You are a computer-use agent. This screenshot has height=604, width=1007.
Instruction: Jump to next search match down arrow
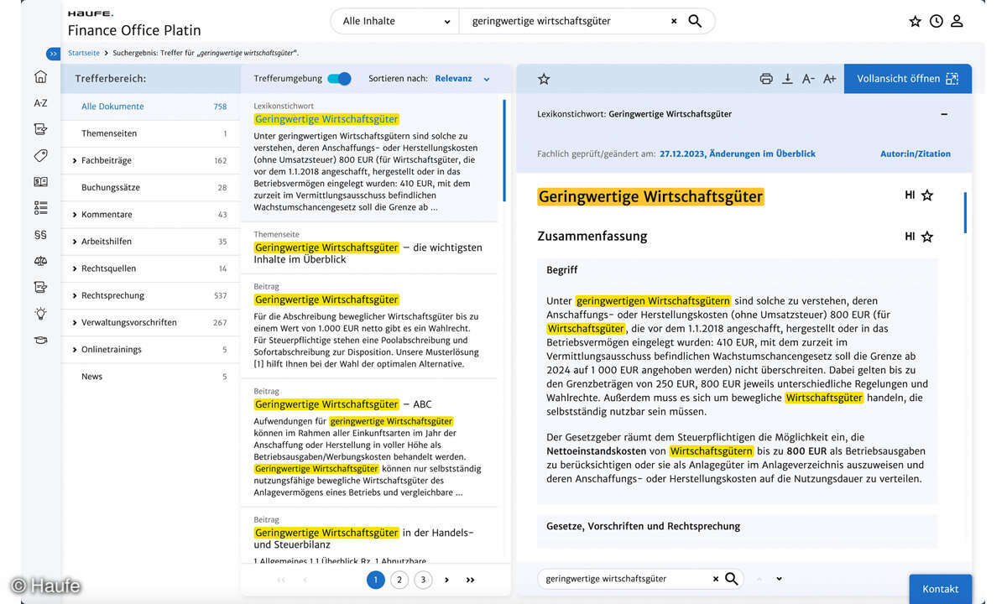click(x=779, y=579)
